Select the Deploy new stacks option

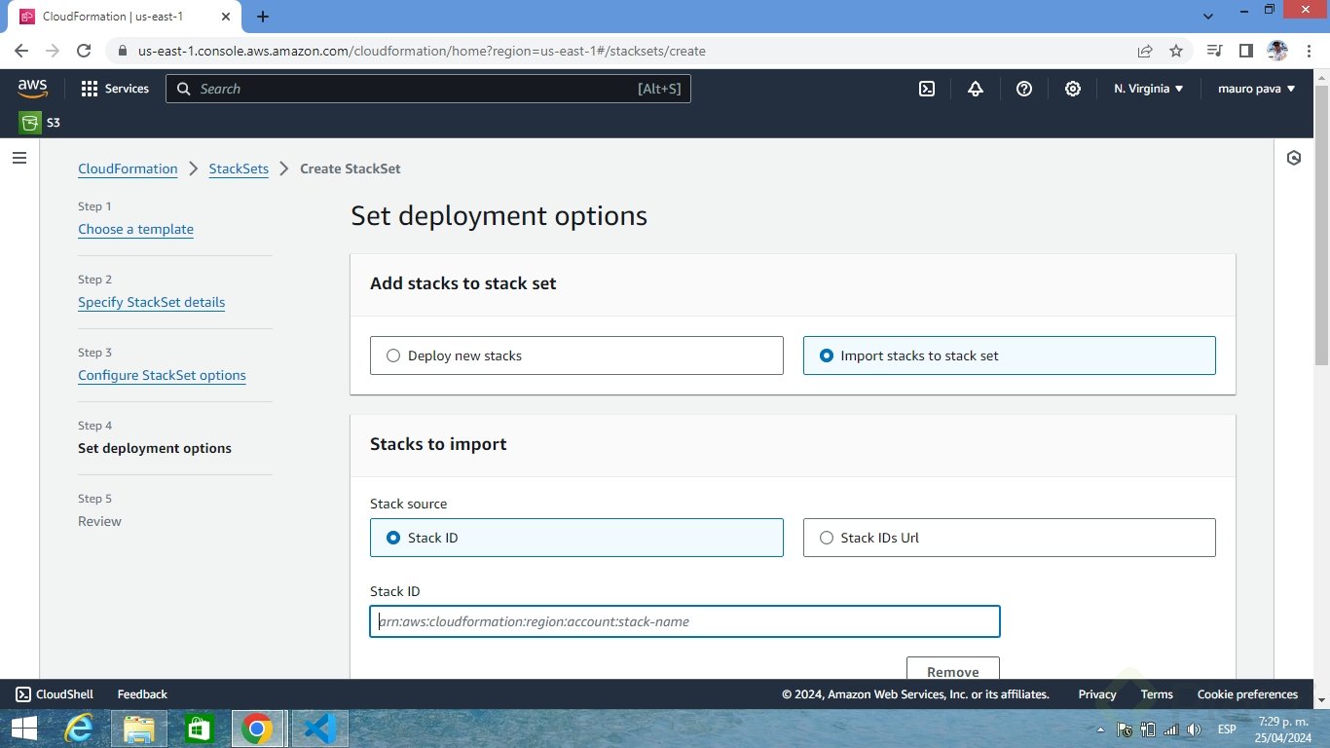(576, 355)
